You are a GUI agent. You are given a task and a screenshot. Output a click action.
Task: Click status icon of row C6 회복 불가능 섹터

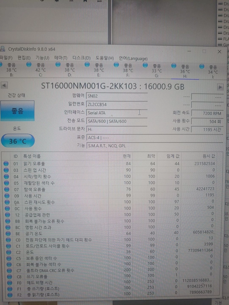[9, 264]
